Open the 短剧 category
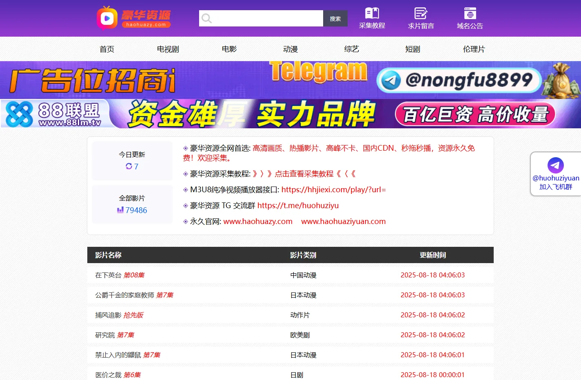The image size is (581, 380). pos(412,49)
